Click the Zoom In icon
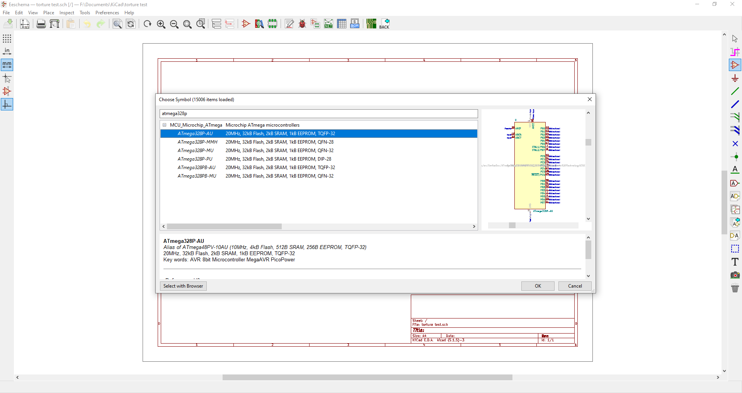The image size is (742, 393). [161, 24]
